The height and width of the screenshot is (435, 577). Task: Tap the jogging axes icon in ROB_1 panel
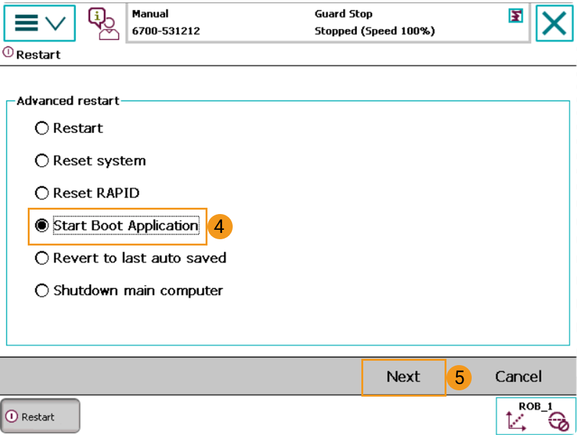coord(517,421)
